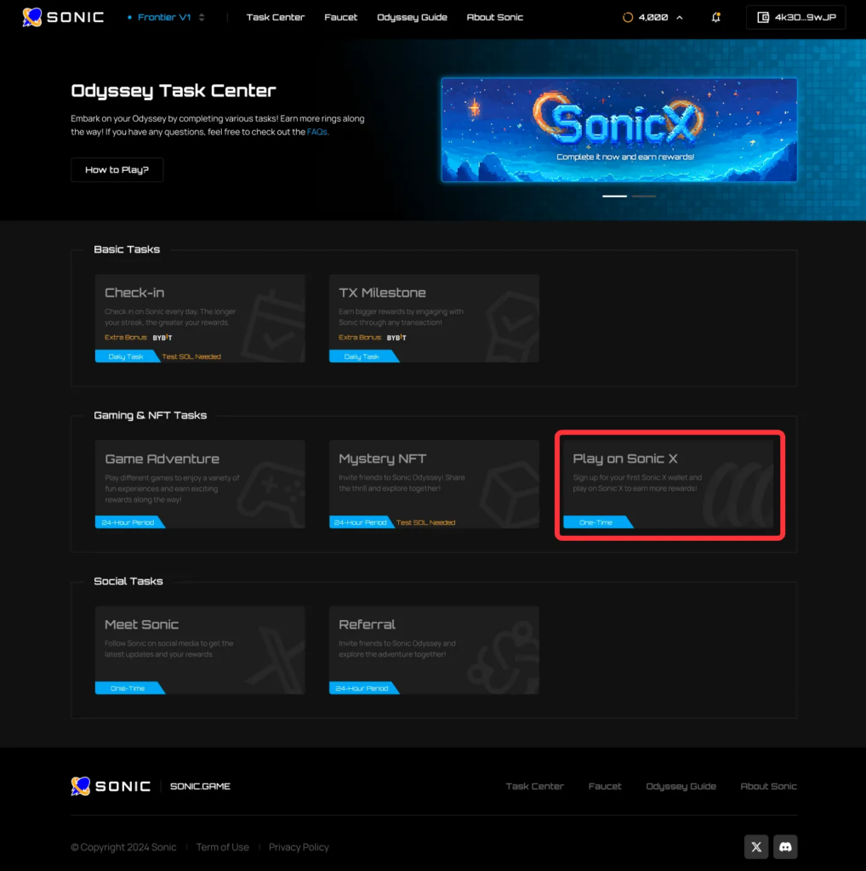Click the Bybit logo on Check-in card

click(x=162, y=337)
